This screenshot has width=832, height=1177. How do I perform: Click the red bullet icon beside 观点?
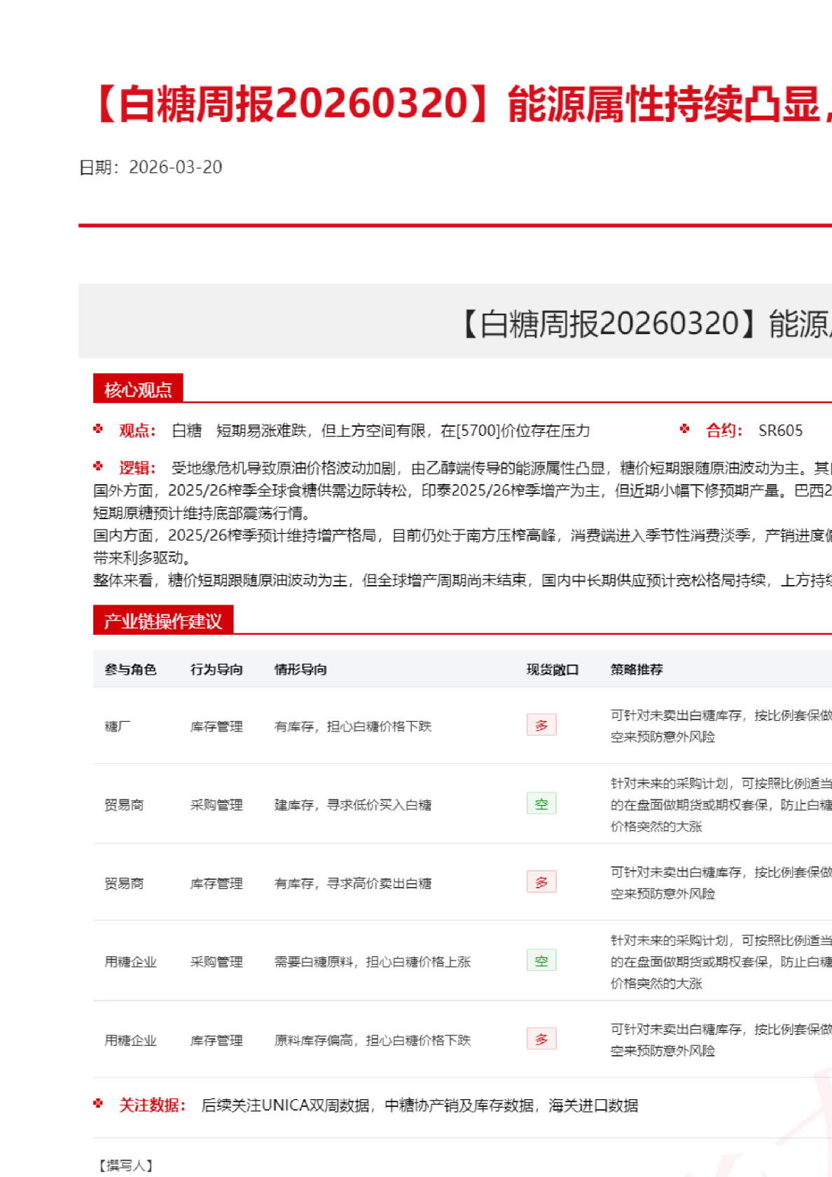98,429
